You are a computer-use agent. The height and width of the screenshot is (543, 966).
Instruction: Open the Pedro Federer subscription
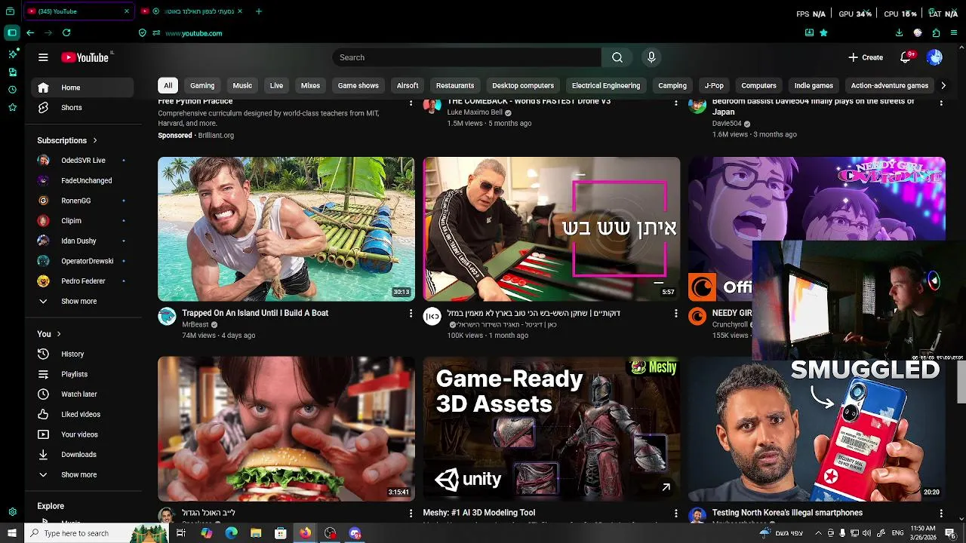click(82, 281)
